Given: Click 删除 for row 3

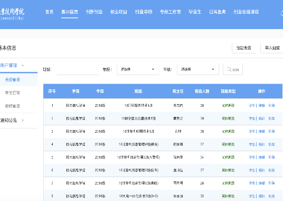Looking at the screenshot, I should point(271,131).
